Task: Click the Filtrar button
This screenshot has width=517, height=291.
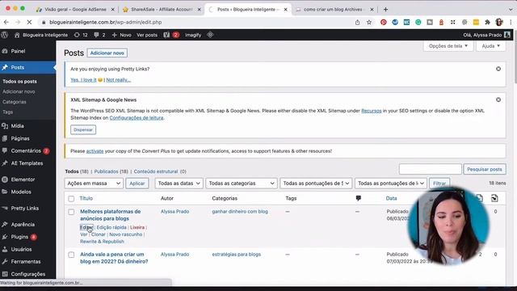Action: coord(439,183)
